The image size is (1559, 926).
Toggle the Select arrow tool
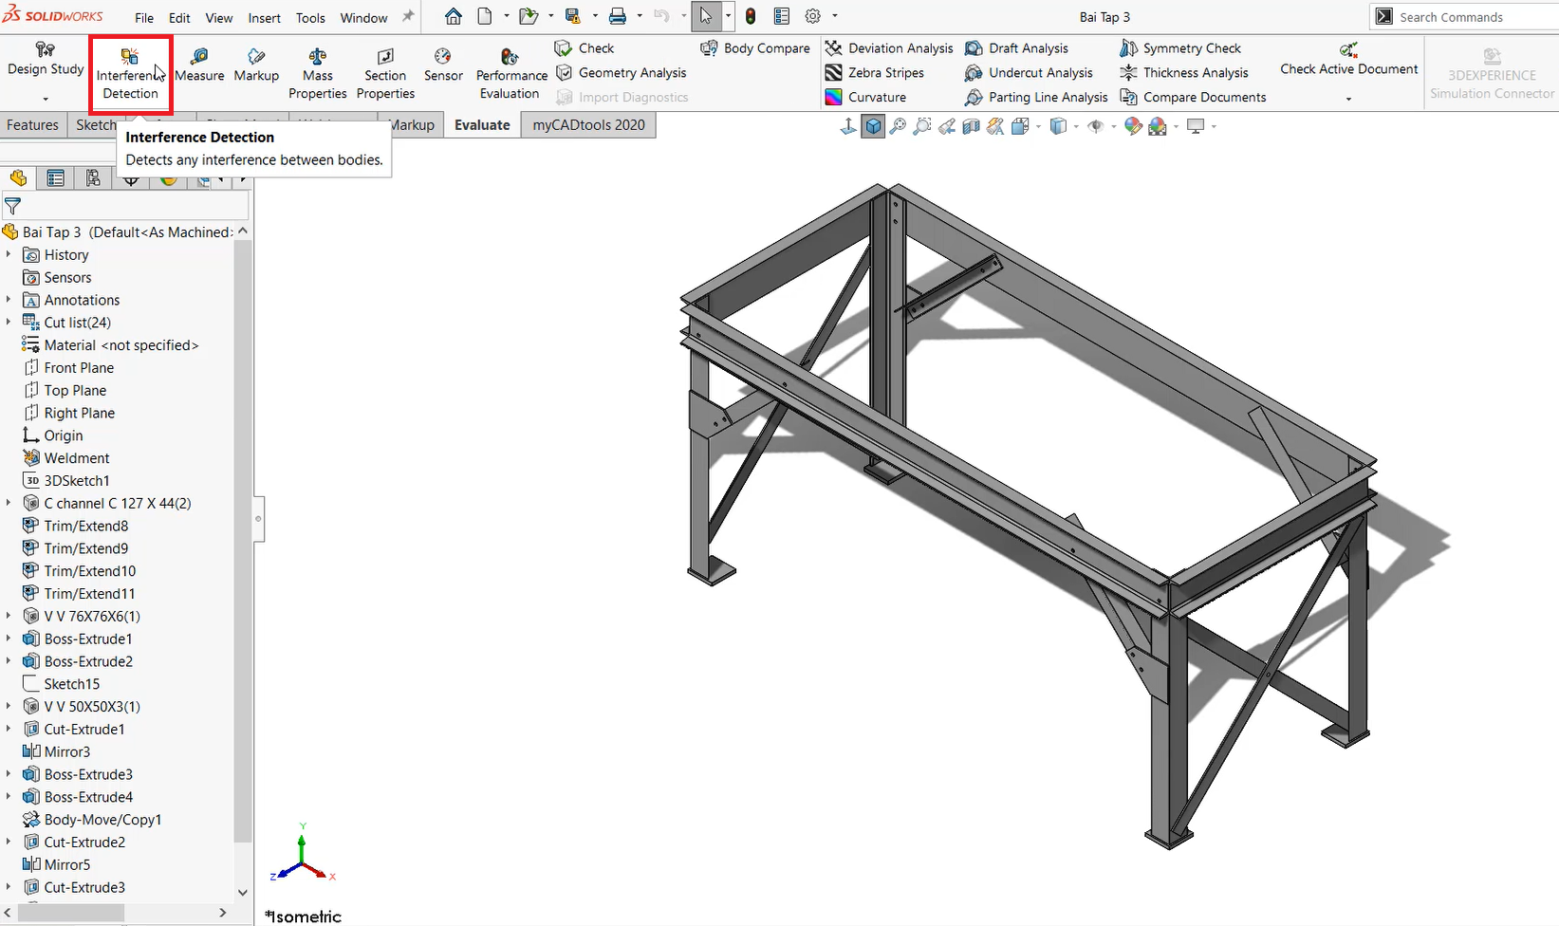706,16
